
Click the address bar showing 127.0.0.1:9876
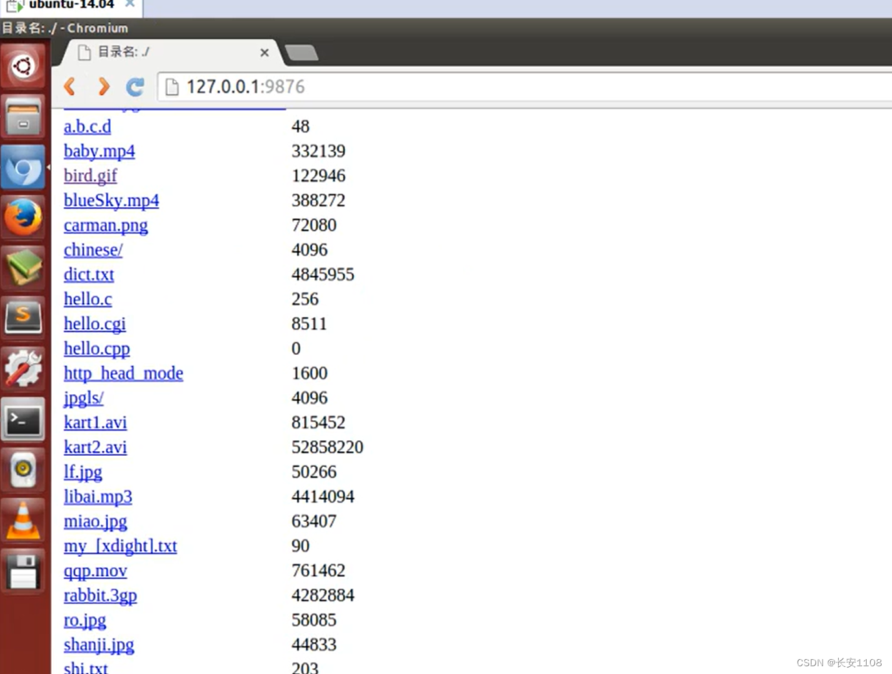point(525,87)
